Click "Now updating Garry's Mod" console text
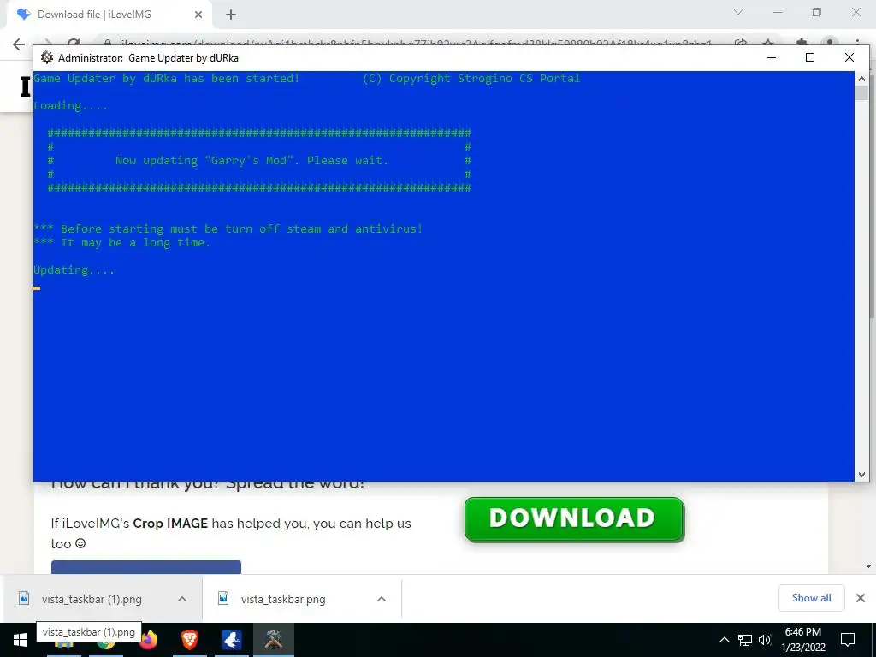 tap(252, 160)
